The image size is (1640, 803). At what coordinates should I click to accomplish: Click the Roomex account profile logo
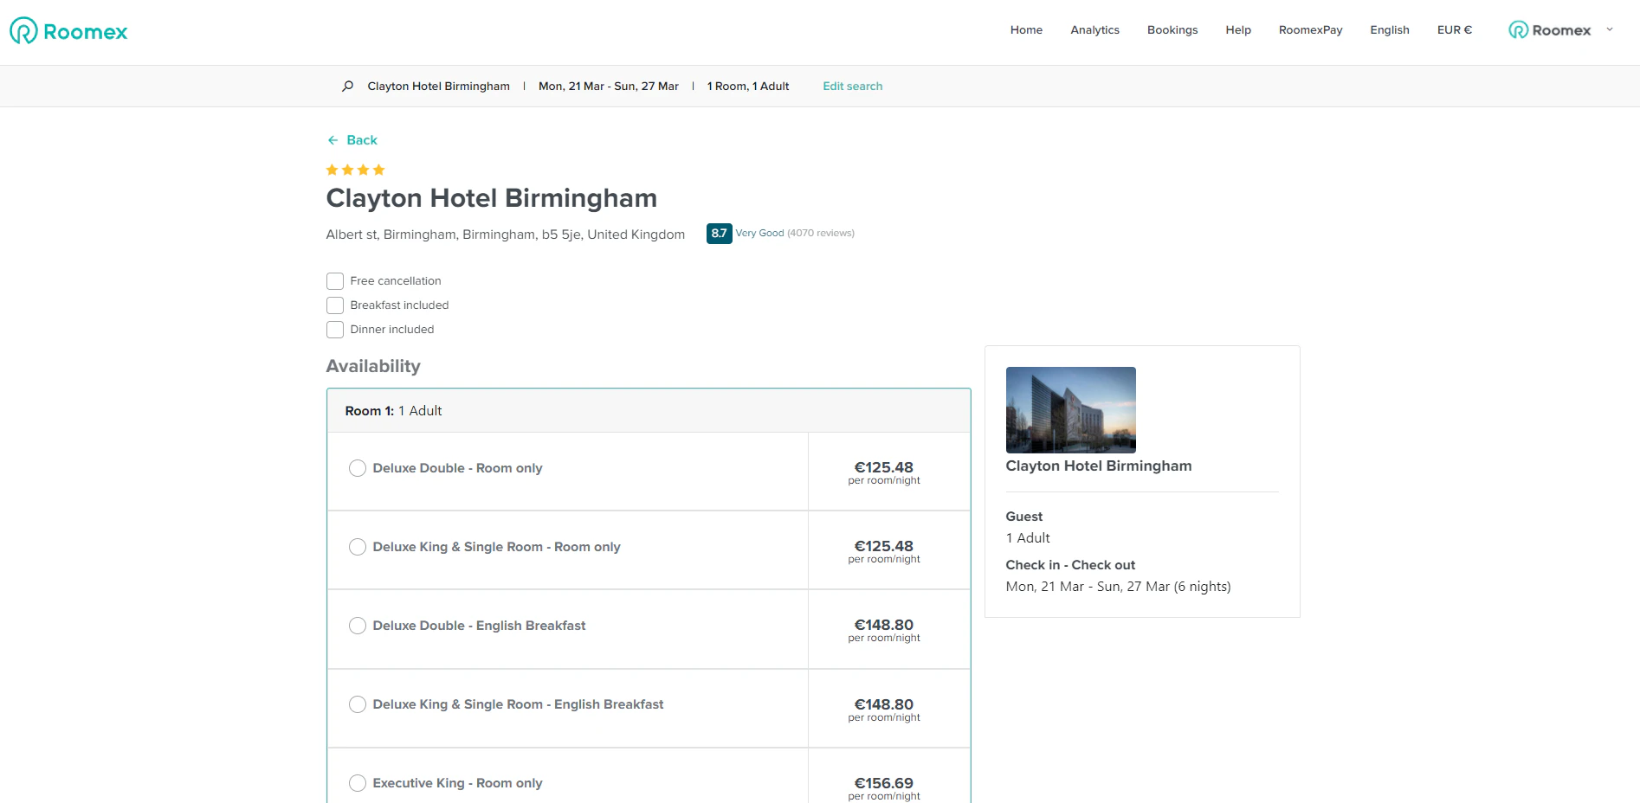coord(1549,30)
